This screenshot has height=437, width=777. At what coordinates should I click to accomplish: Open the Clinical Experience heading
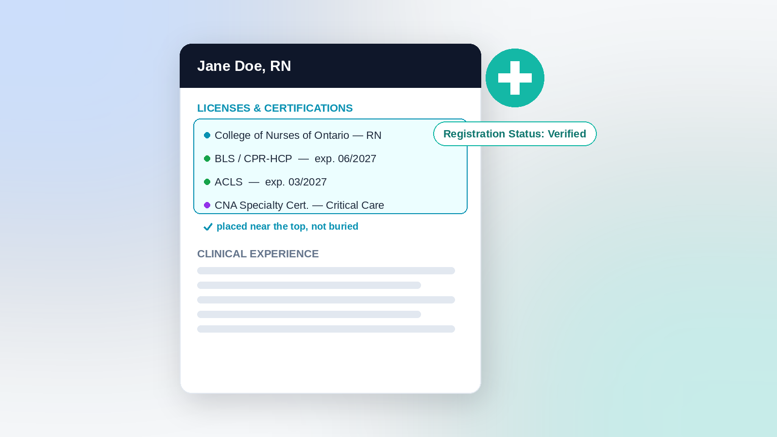tap(258, 254)
